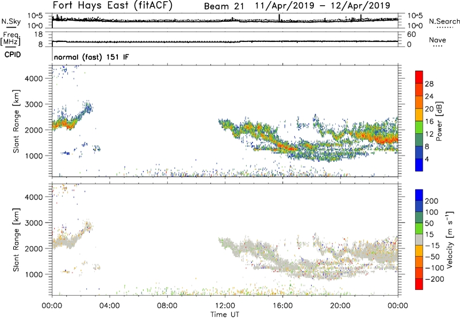Click the 'Power [dB]' color bar title
The image size is (460, 318).
point(439,122)
